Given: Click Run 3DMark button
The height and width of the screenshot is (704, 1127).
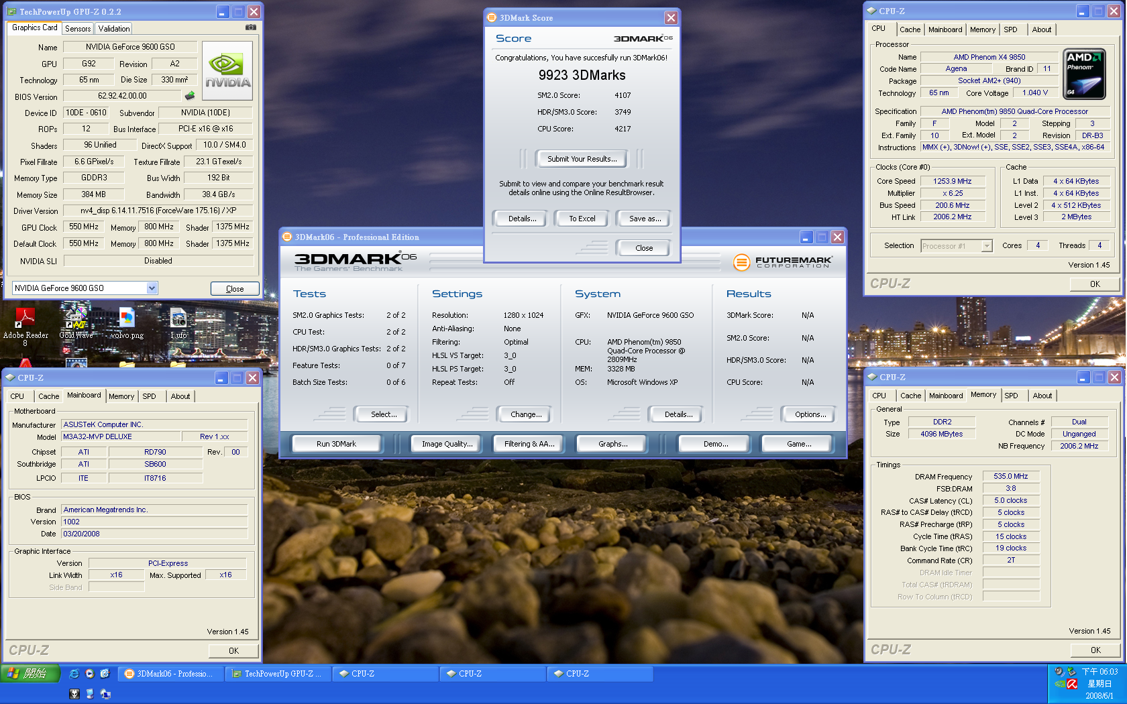Looking at the screenshot, I should (336, 444).
